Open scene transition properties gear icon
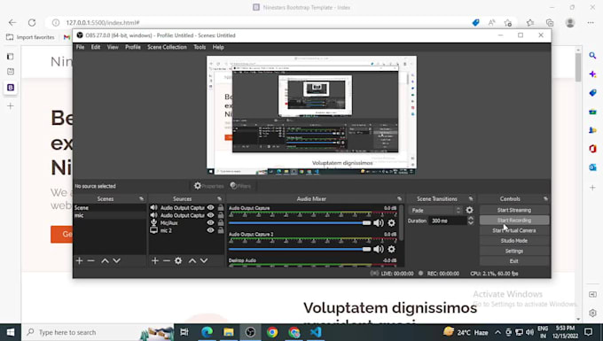 (x=470, y=210)
